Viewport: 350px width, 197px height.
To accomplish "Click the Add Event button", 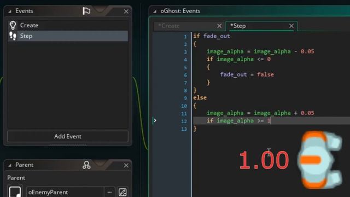I will point(68,136).
